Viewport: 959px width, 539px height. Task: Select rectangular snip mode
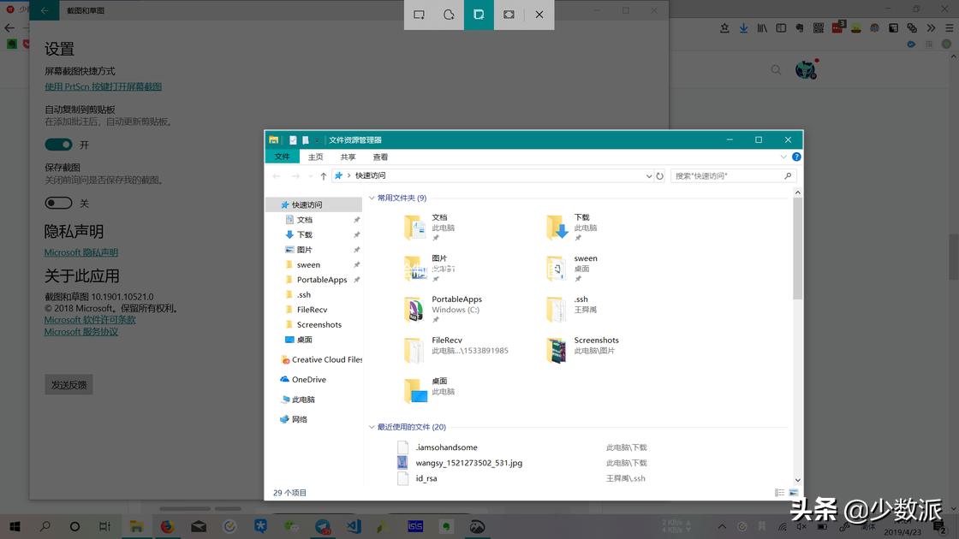[419, 15]
